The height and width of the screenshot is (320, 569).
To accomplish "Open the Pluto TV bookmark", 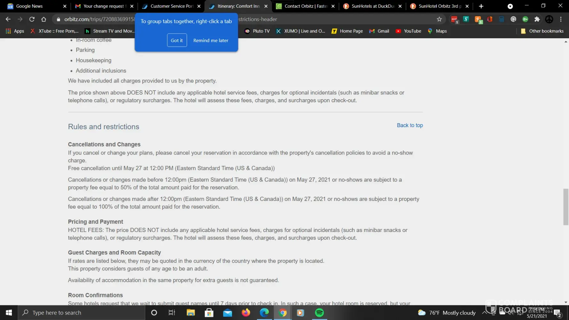I will point(257,31).
